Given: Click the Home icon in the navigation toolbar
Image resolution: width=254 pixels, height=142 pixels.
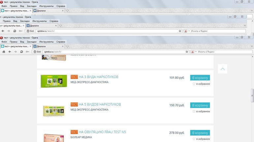Looking at the screenshot, I should [x=4, y=52].
